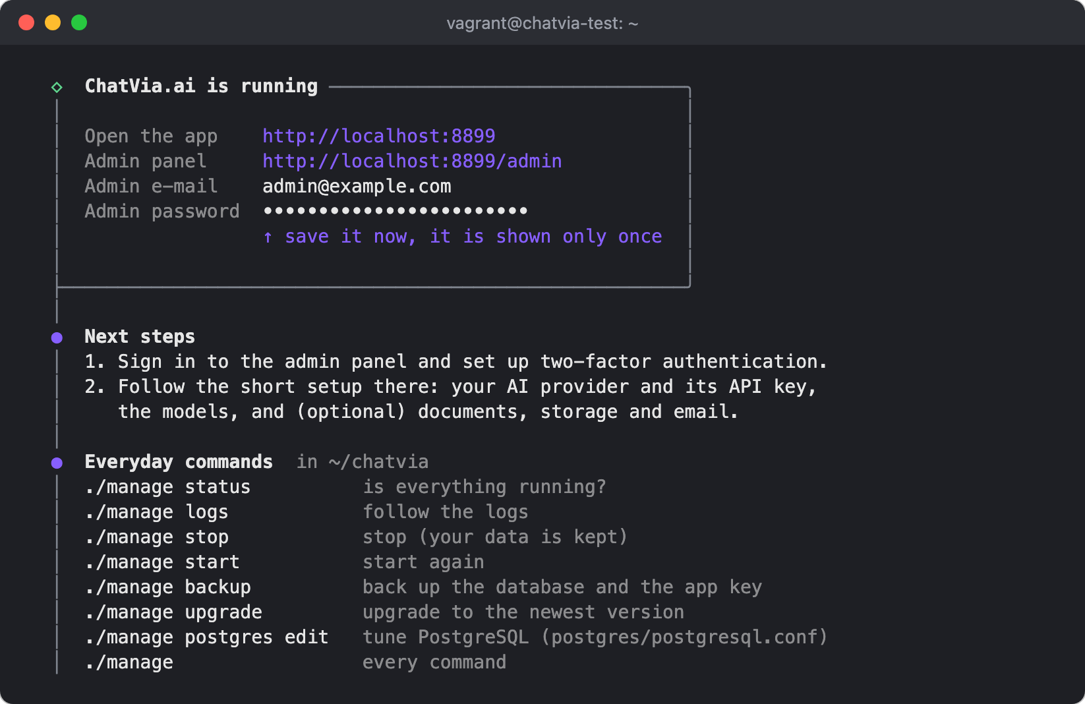Screen dimensions: 1085x704
Task: Click the yellow minimize window button
Action: [x=53, y=22]
